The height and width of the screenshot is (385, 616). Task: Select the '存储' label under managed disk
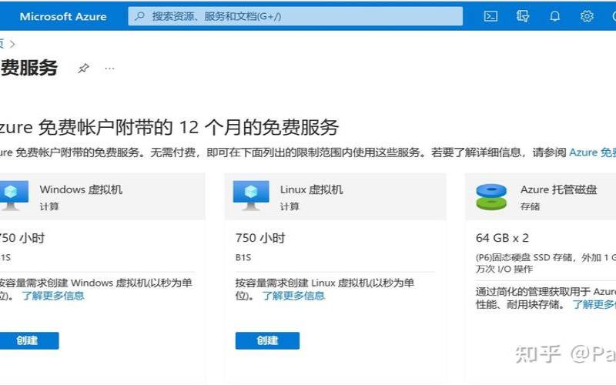click(530, 206)
